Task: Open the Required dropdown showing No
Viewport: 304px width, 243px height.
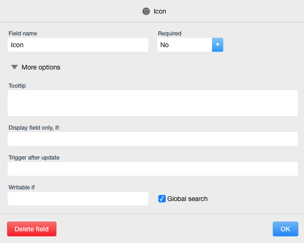Action: pyautogui.click(x=185, y=45)
